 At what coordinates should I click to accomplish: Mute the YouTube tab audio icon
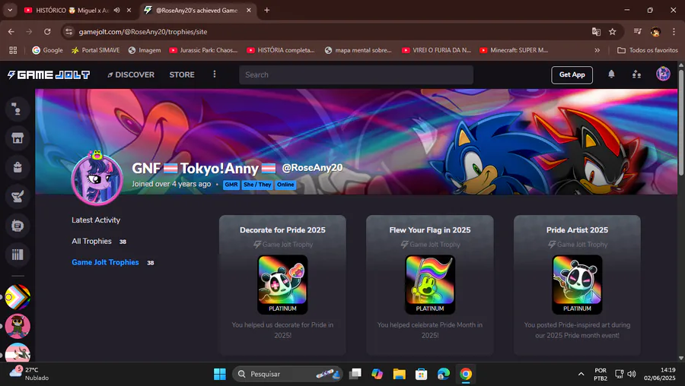(116, 10)
